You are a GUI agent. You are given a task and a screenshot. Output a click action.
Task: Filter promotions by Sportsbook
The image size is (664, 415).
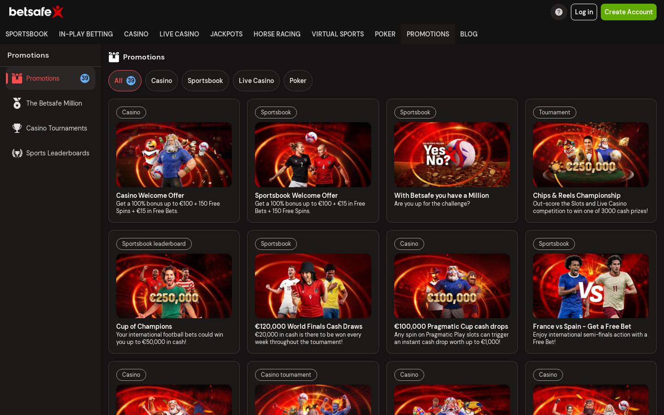click(205, 81)
